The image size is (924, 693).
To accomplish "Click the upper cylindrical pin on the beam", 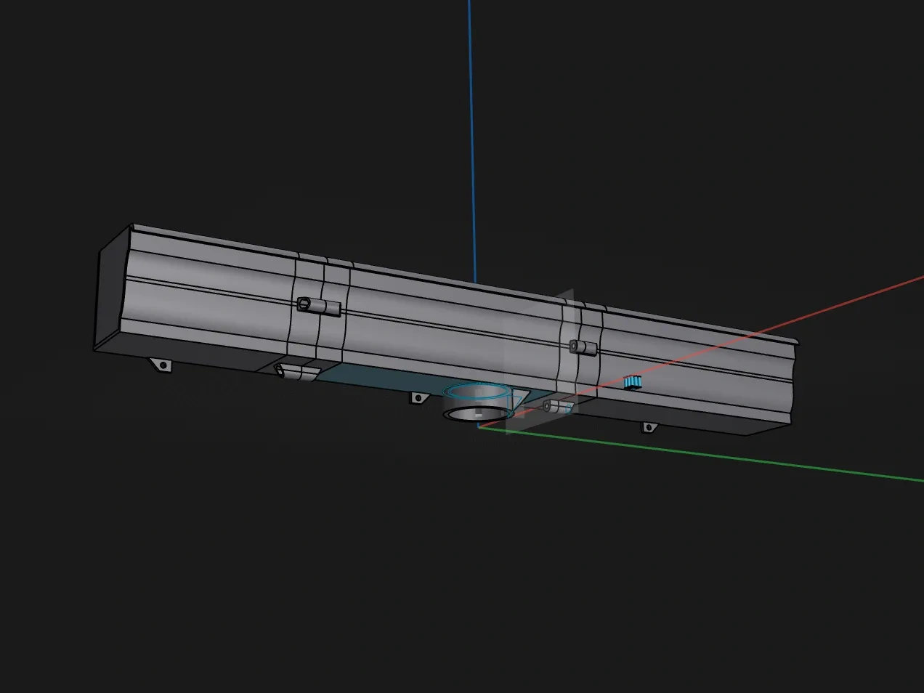I will [x=320, y=305].
